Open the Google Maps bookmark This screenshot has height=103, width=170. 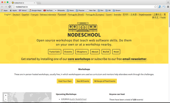click(35, 10)
